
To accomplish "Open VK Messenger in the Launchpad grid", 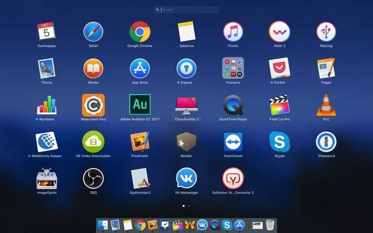I will 186,179.
